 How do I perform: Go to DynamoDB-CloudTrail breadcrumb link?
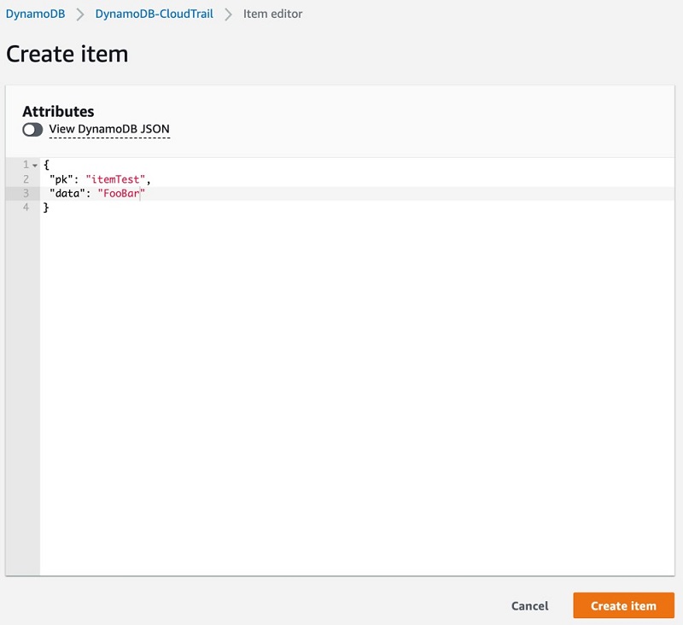point(155,14)
